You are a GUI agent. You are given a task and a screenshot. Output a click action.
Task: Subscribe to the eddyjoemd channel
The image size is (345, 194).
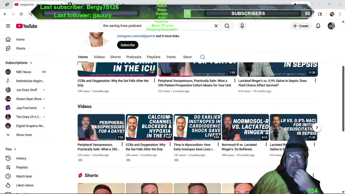[x=128, y=45]
